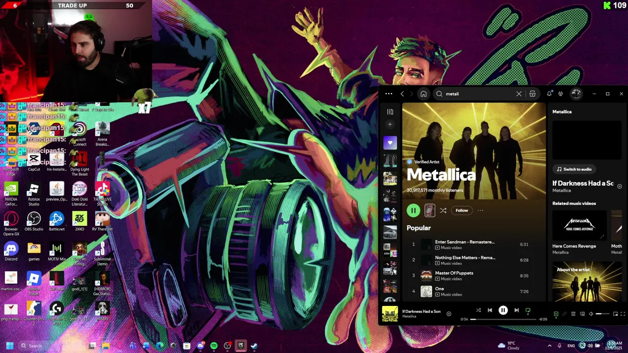Viewport: 628px width, 353px height.
Task: Open Spotify's three-dot main menu
Action: coord(389,94)
